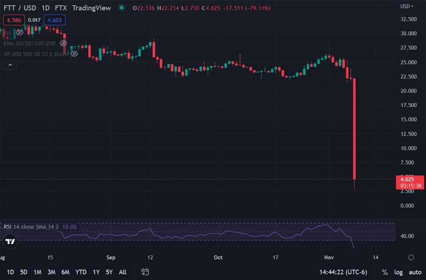Screen dimensions: 426x280
Task: Click the high price H22.214
Action: tap(168, 8)
